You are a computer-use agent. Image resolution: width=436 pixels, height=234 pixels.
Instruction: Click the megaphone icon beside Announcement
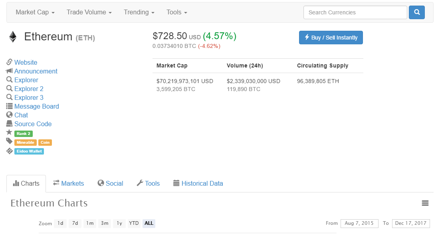click(x=9, y=71)
